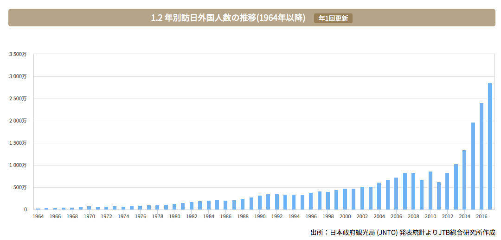Click the 2016 x-axis year label
The width and height of the screenshot is (501, 240).
(x=482, y=216)
